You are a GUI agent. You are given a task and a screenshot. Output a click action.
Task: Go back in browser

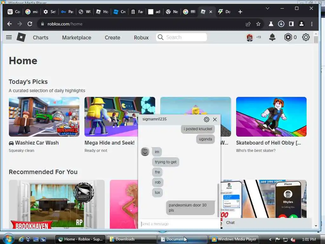[9, 24]
